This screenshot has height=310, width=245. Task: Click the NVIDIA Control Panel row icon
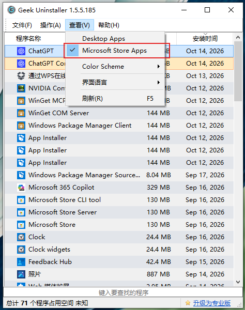pos(21,88)
